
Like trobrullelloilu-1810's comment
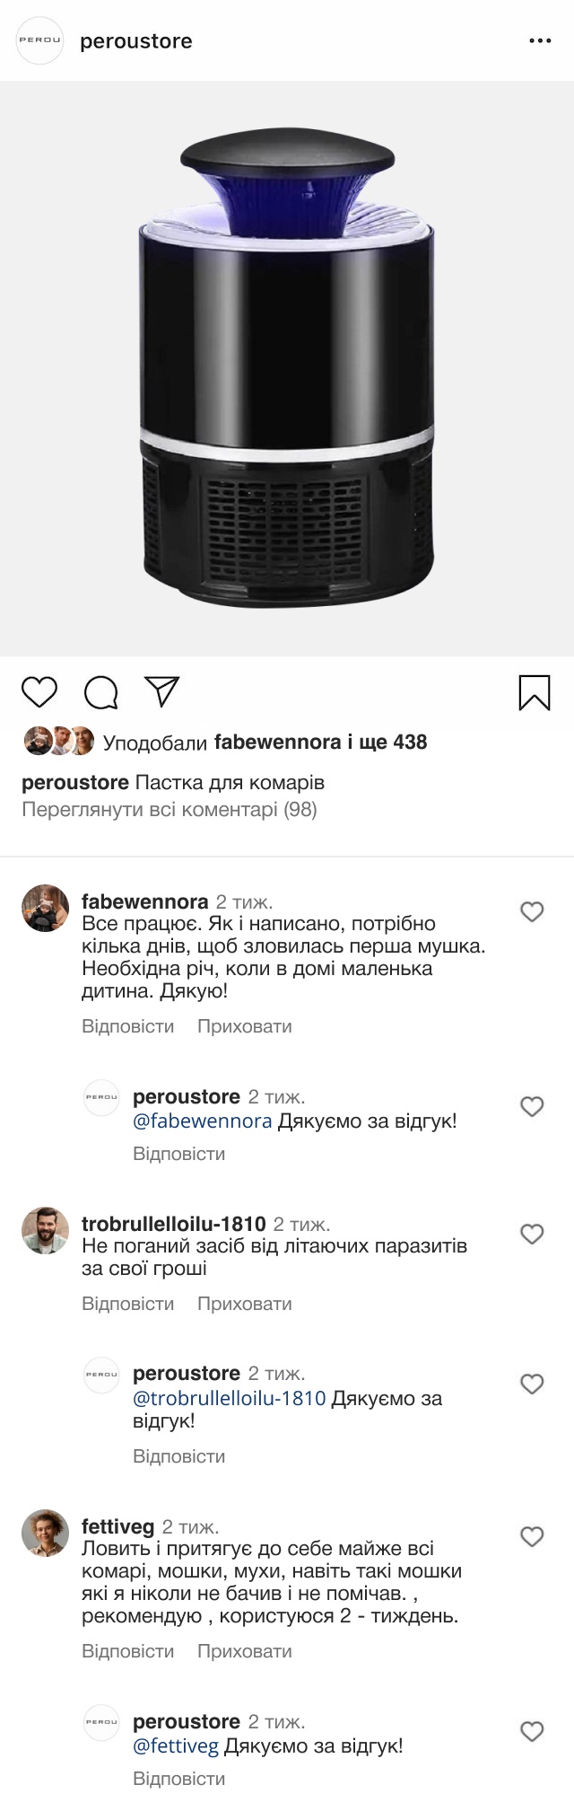click(532, 1235)
